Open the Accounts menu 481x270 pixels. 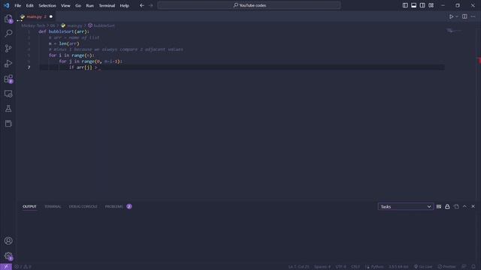8,241
